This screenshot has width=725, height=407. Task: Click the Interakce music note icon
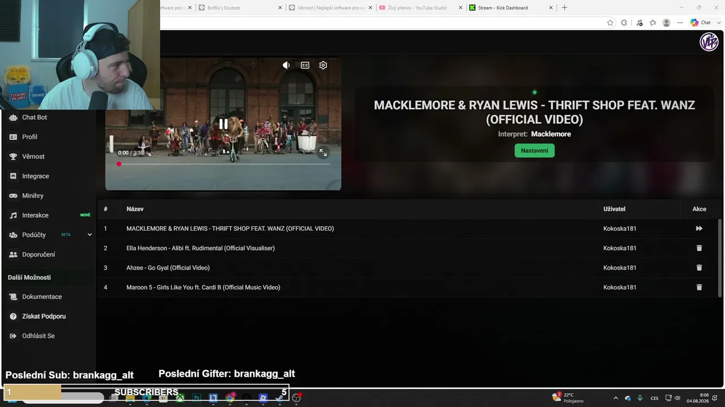pos(13,215)
